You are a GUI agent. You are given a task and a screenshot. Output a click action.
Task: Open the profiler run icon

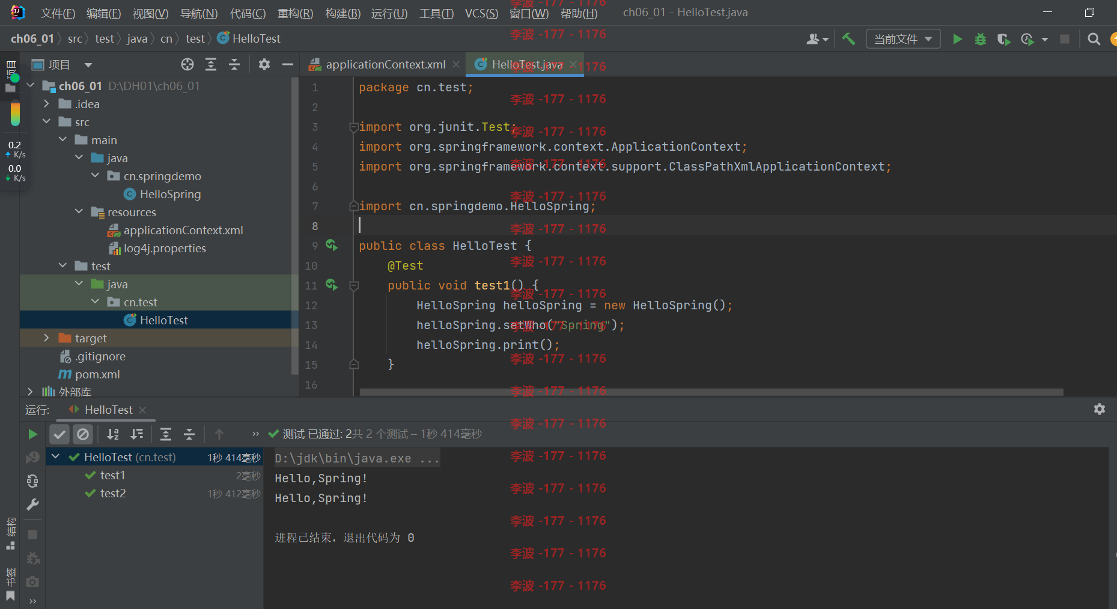(x=1027, y=39)
